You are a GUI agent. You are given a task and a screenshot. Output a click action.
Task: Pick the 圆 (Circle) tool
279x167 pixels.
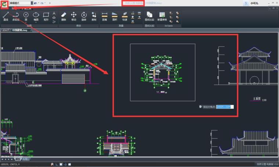26,16
